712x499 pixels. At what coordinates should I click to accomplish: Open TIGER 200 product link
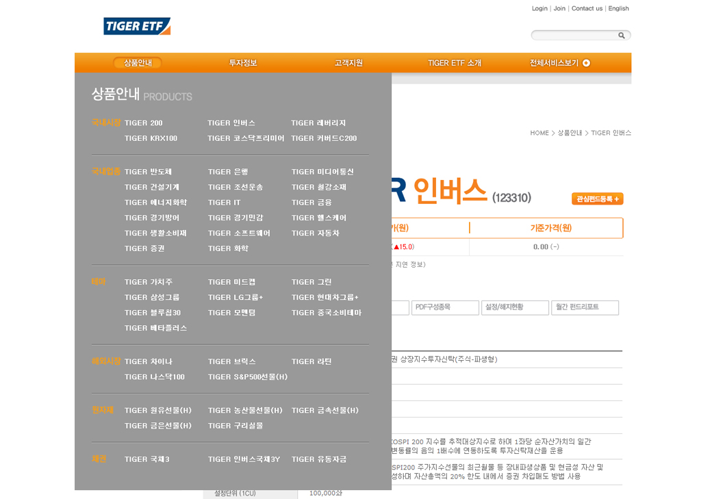click(144, 123)
